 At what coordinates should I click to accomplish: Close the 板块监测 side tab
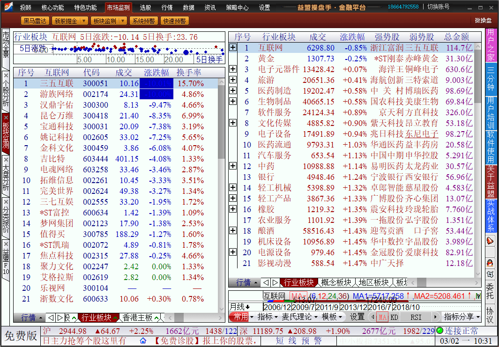point(6,118)
